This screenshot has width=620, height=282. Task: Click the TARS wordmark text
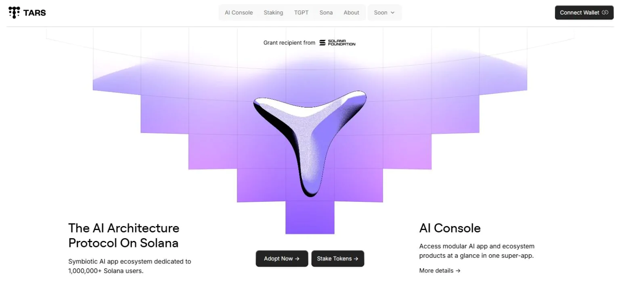pos(35,12)
